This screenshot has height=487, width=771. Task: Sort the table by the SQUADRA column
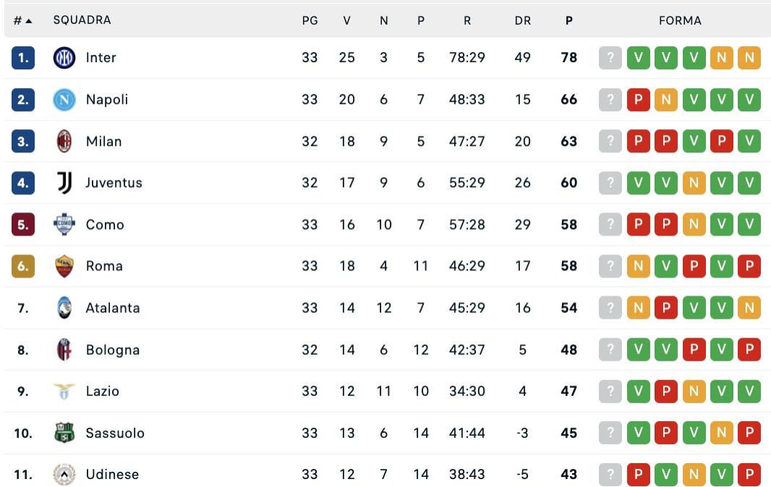[x=82, y=20]
